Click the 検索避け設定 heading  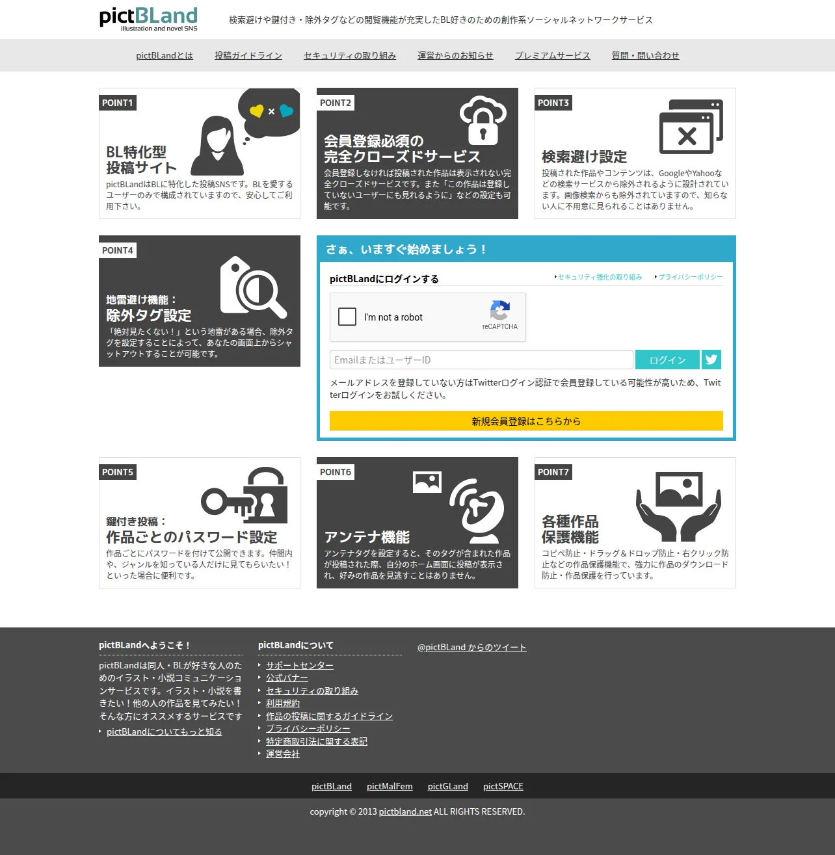click(x=585, y=157)
